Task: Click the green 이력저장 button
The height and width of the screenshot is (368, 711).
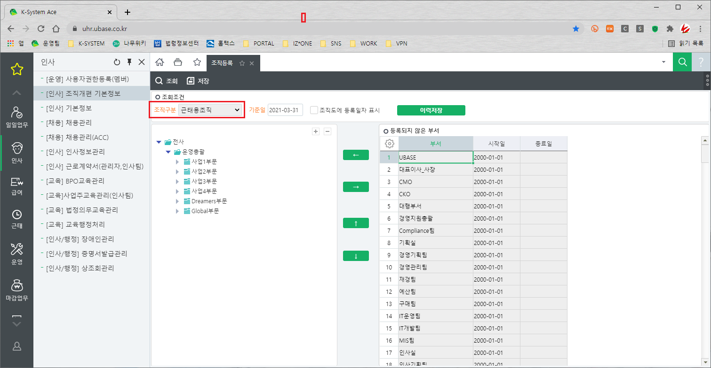Action: (431, 110)
